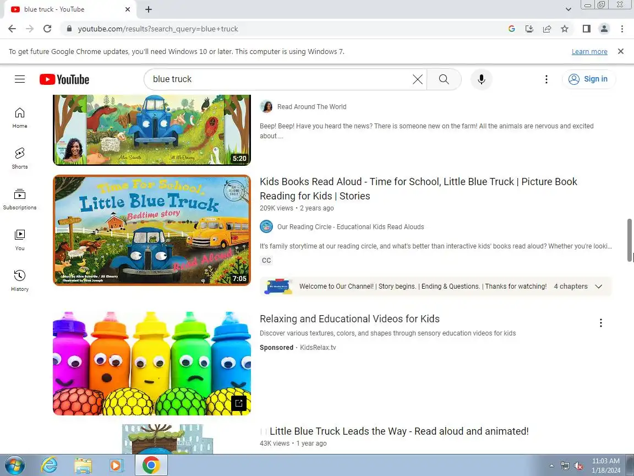Open 'Read Around The World' channel
This screenshot has width=634, height=476.
coord(311,107)
